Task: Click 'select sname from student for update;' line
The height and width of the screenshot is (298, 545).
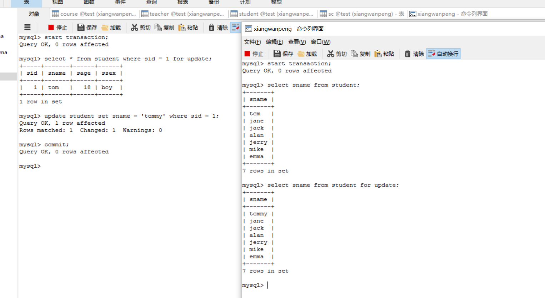Action: (320, 185)
